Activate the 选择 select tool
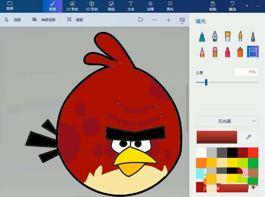265x197 pixels. [x=13, y=20]
